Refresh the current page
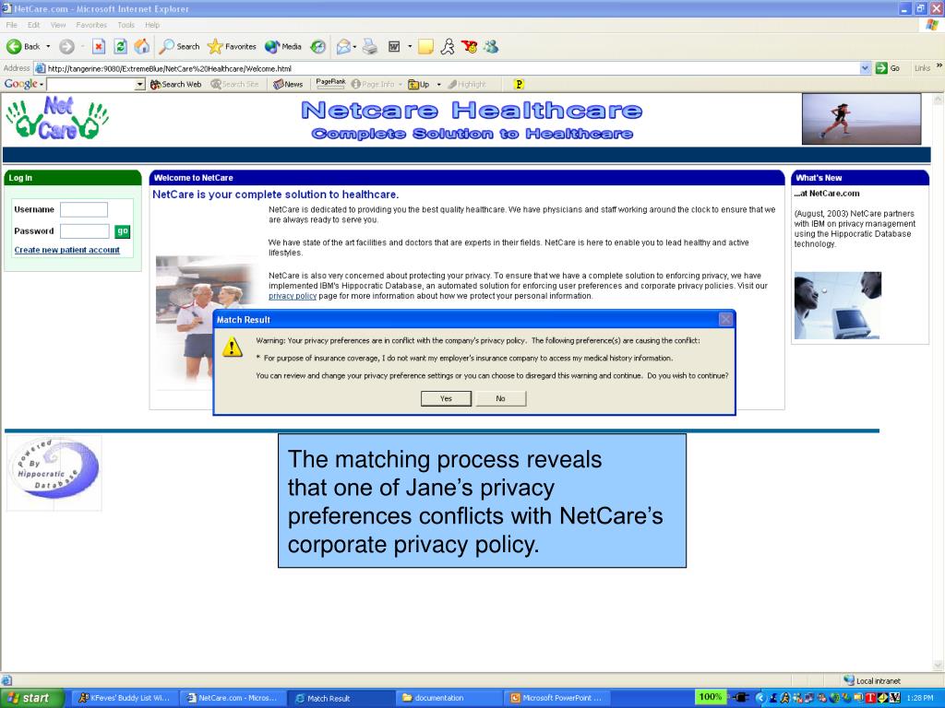Image resolution: width=945 pixels, height=708 pixels. (x=121, y=46)
